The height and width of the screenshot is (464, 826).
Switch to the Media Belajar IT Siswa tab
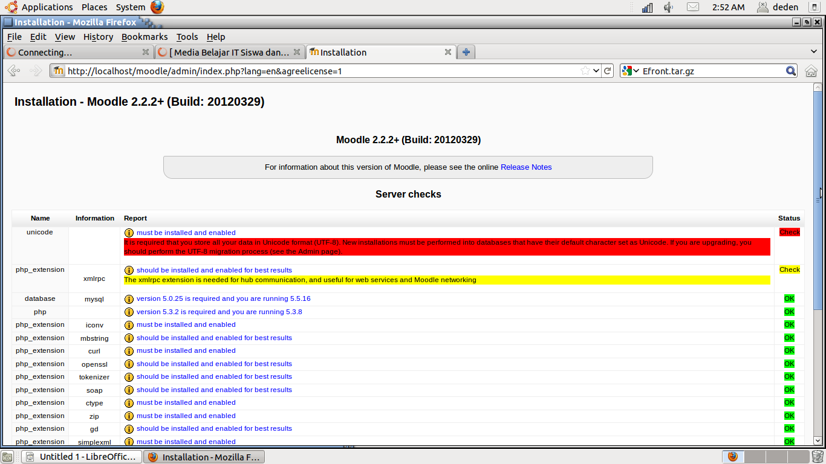point(230,52)
